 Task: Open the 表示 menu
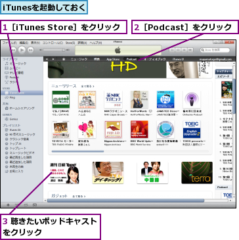[x=35, y=43]
